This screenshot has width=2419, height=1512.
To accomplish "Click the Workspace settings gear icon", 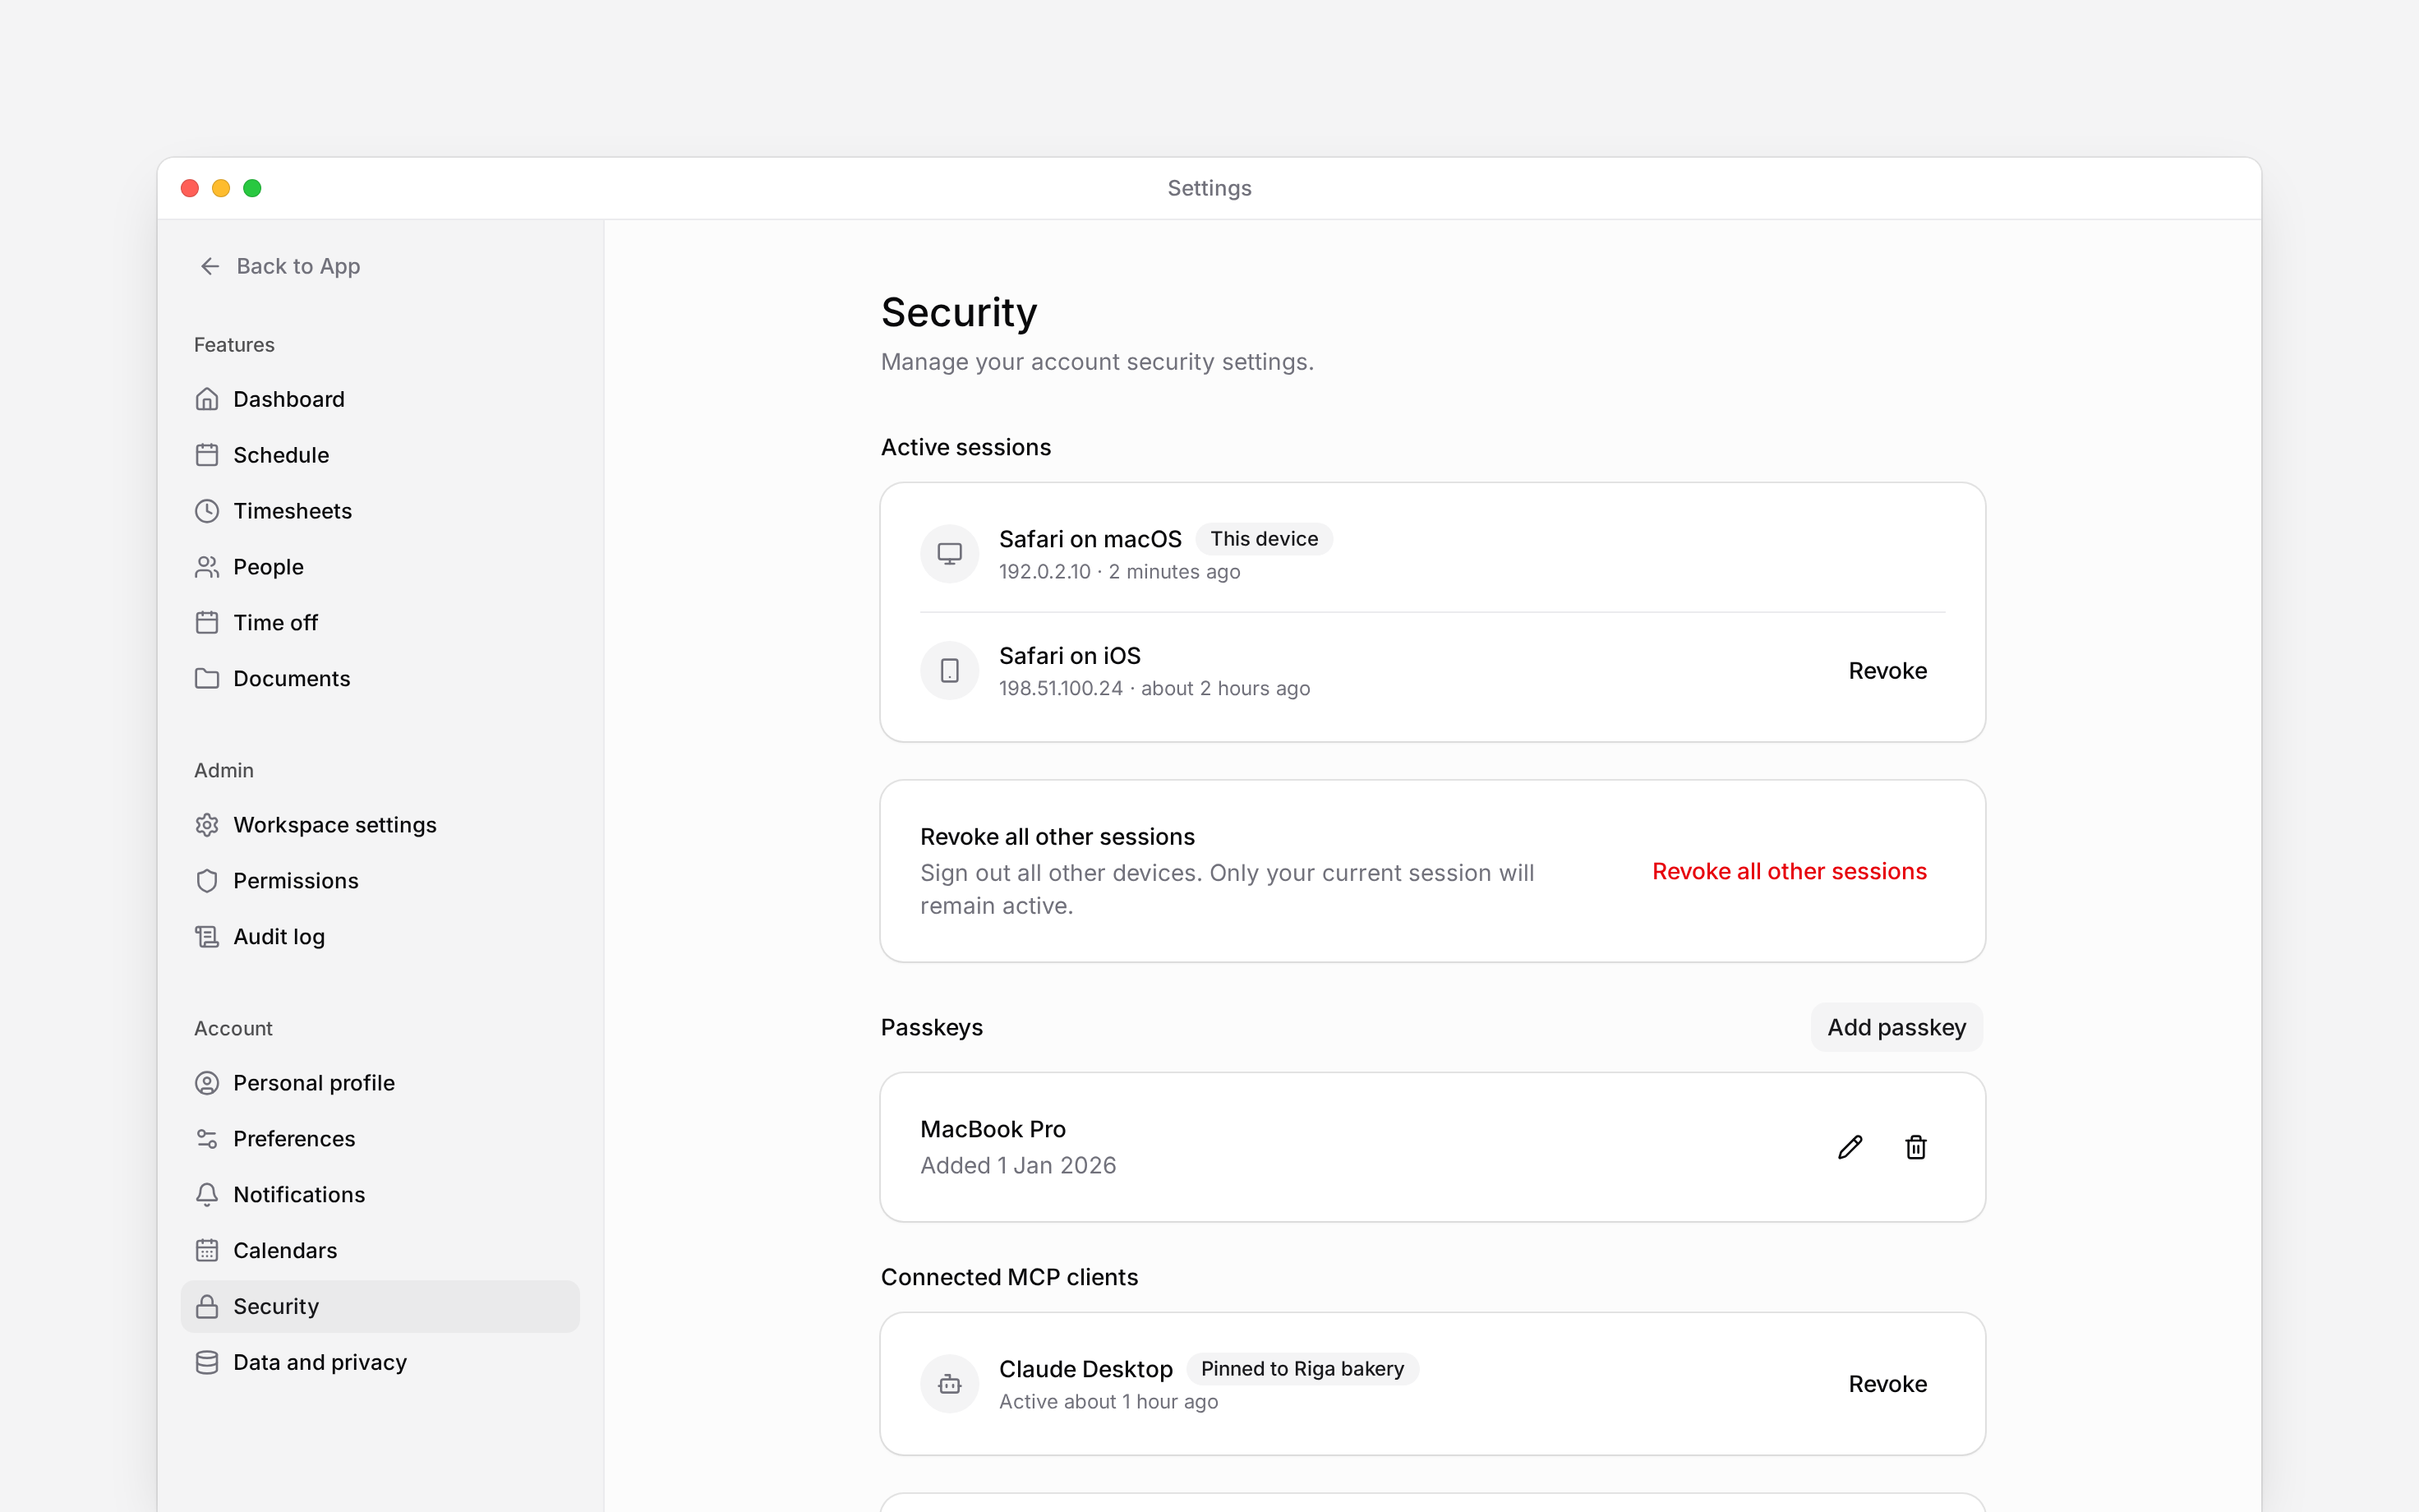I will (x=207, y=825).
